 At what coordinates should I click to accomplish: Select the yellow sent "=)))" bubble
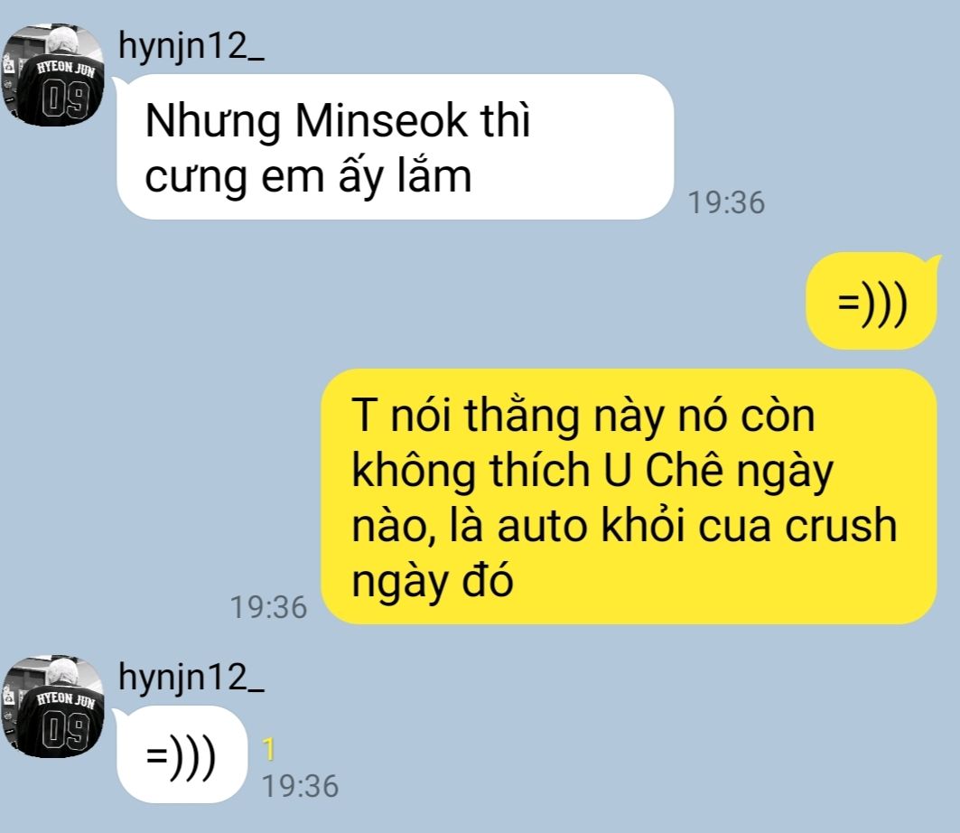point(871,302)
